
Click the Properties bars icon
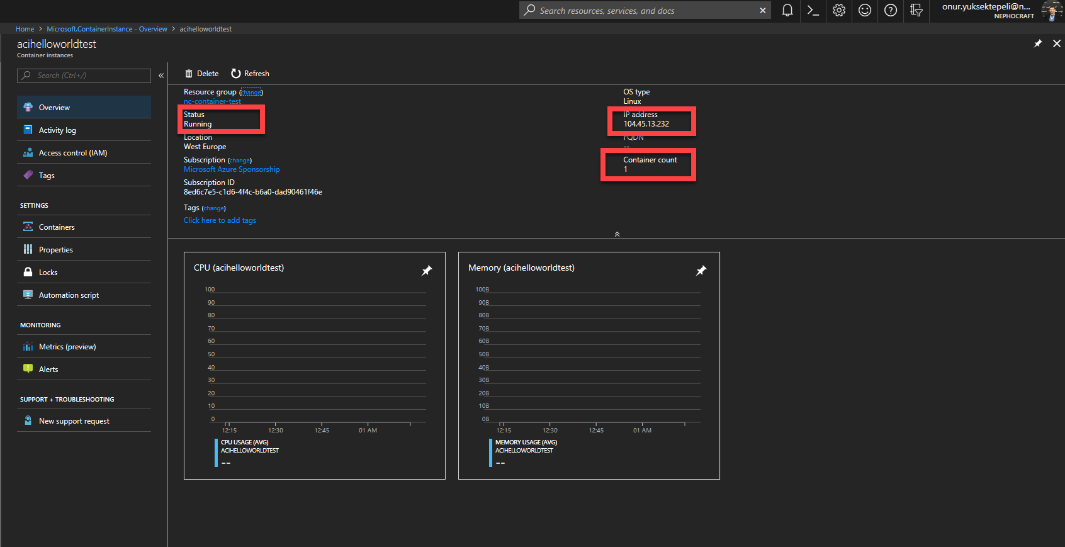point(28,249)
